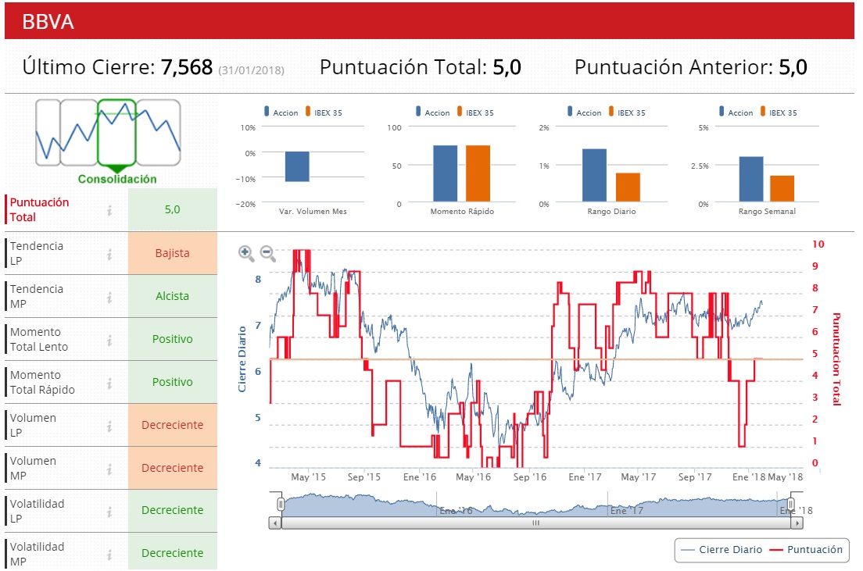Click the orange Momento Rápido bar
863x571 pixels.
pos(478,173)
